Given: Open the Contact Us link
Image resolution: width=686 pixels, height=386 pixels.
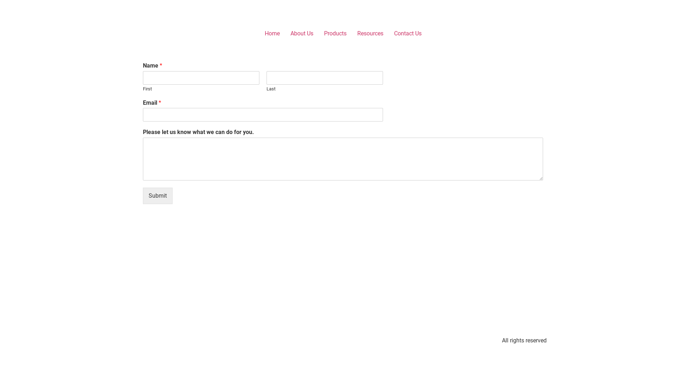Looking at the screenshot, I should coord(408,34).
